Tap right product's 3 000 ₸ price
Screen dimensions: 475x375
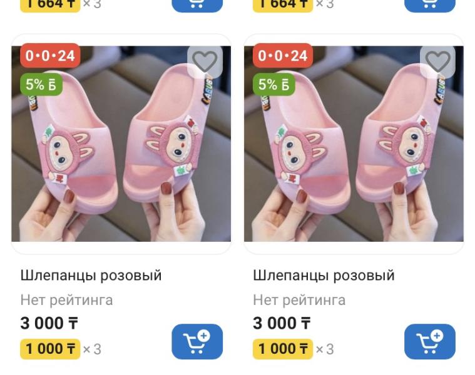282,323
